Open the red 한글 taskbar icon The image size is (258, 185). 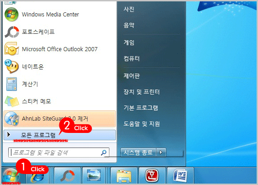point(152,176)
